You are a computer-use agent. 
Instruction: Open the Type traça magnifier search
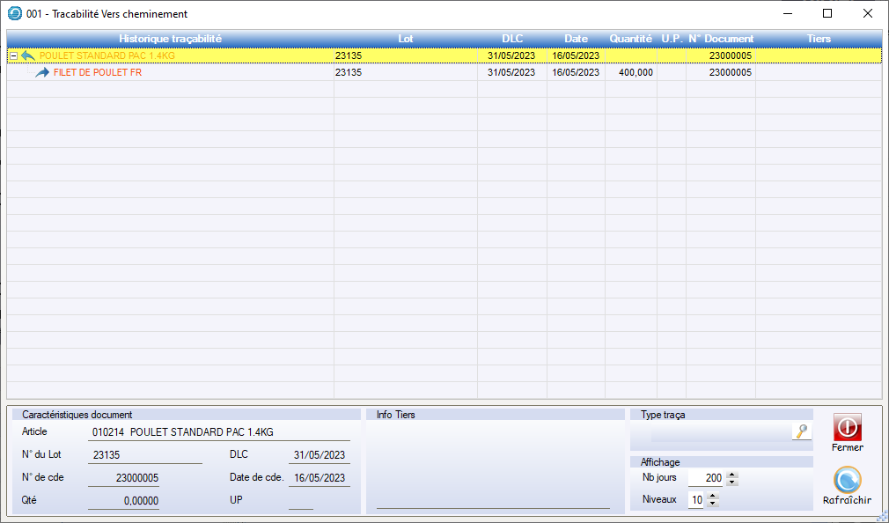[801, 431]
